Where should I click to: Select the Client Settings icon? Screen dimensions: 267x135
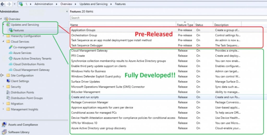(x=8, y=81)
